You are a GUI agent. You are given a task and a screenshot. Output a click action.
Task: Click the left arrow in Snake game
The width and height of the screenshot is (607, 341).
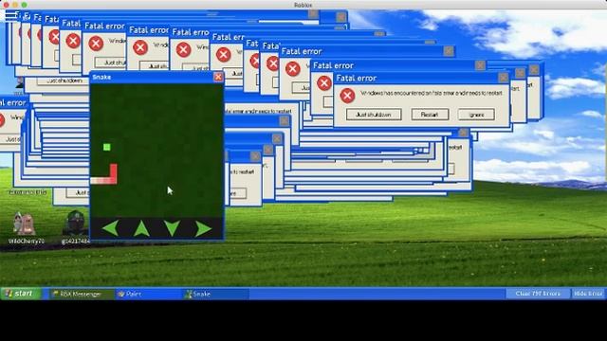(x=111, y=228)
